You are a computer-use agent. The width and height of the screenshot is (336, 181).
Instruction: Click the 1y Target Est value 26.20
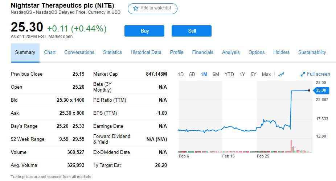click(161, 165)
